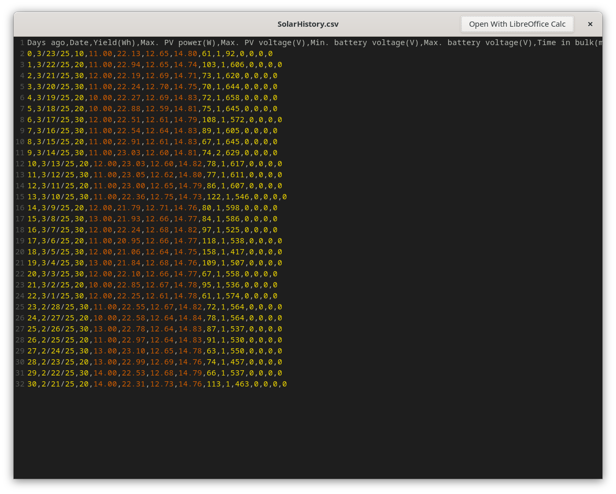Image resolution: width=616 pixels, height=494 pixels.
Task: Pick the row dated 3/20/25
Action: click(153, 87)
